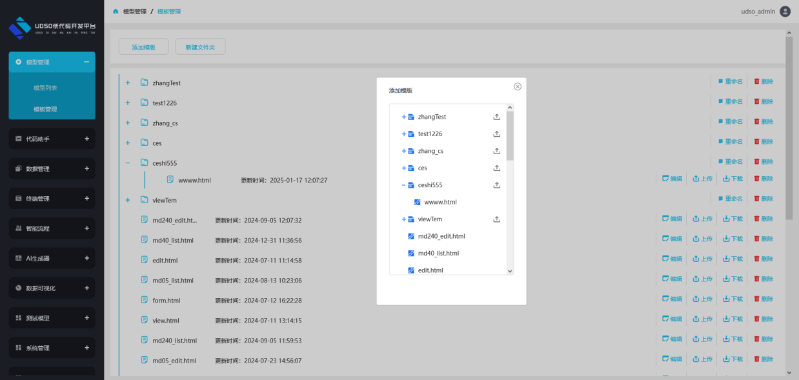Click the user avatar icon beside udso_admin

pyautogui.click(x=785, y=11)
